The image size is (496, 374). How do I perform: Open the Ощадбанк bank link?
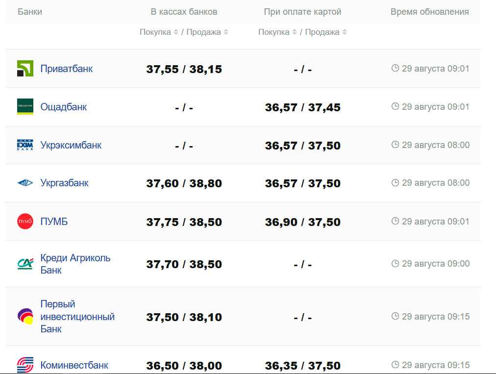click(63, 107)
